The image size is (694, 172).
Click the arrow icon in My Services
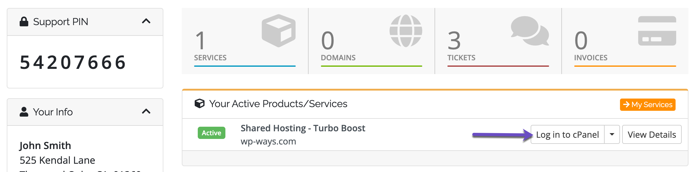(626, 105)
